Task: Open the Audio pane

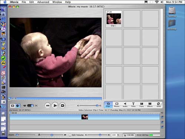Action: 125,105
